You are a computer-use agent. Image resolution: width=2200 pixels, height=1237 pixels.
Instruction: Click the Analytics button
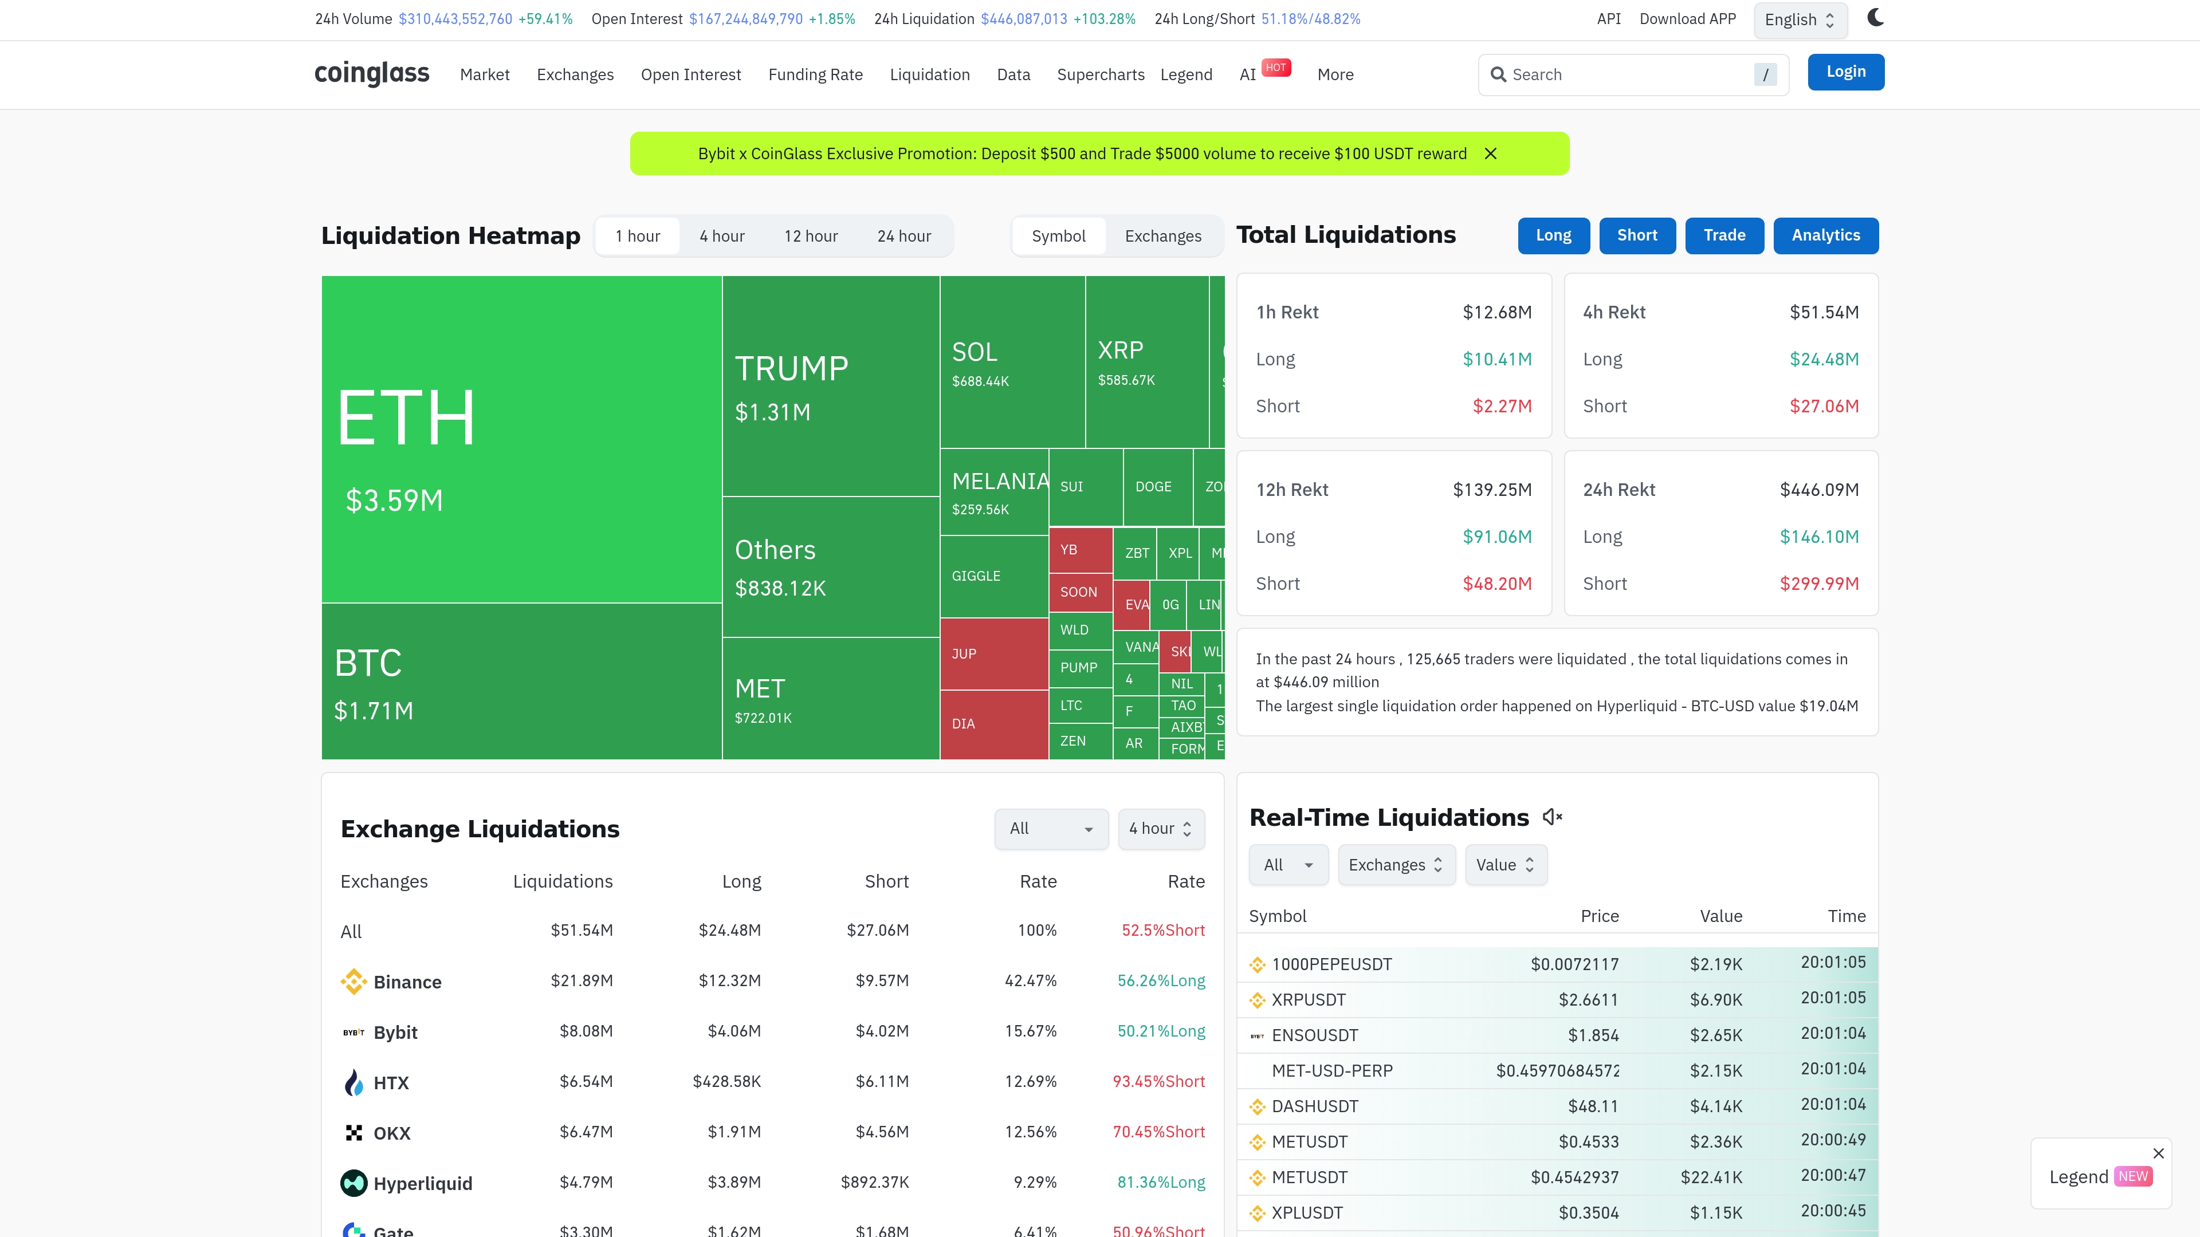pyautogui.click(x=1825, y=235)
